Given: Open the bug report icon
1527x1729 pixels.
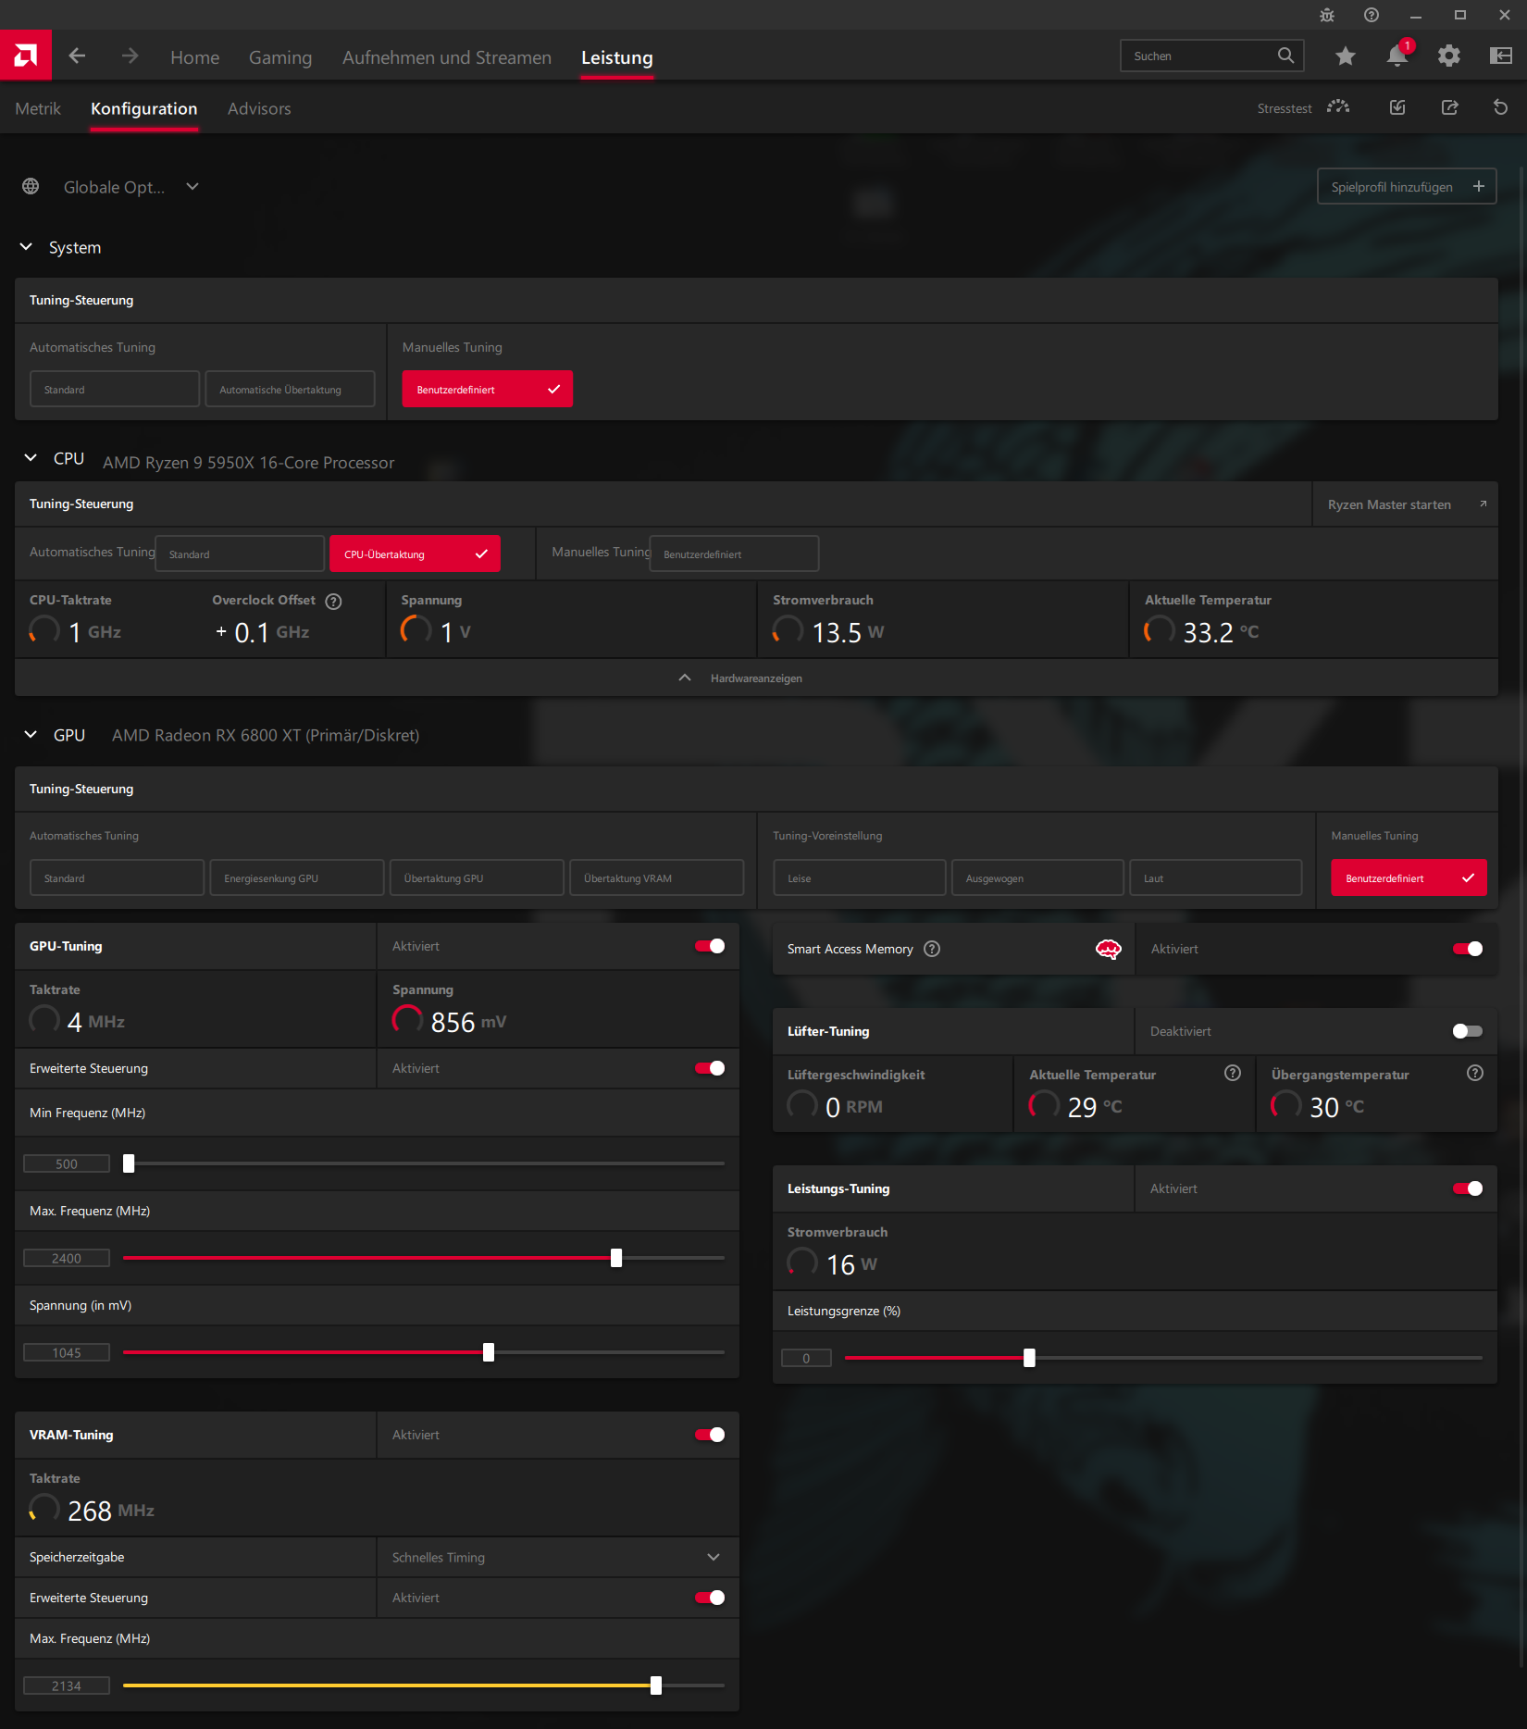Looking at the screenshot, I should click(x=1327, y=15).
